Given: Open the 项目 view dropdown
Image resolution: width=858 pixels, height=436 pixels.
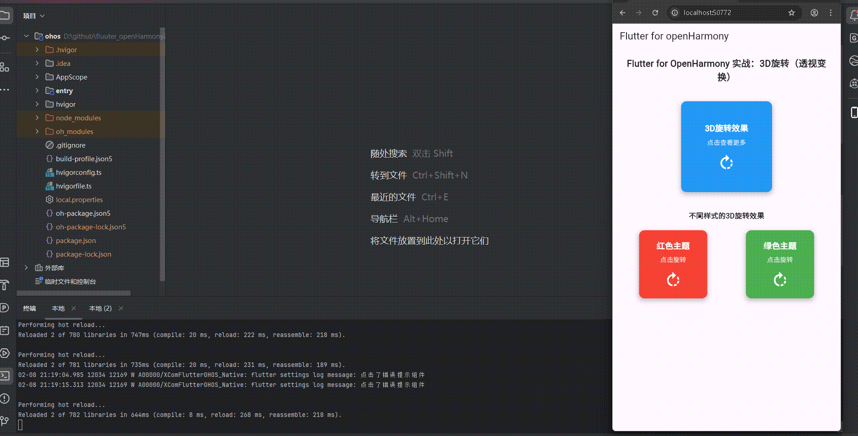Looking at the screenshot, I should pos(34,16).
